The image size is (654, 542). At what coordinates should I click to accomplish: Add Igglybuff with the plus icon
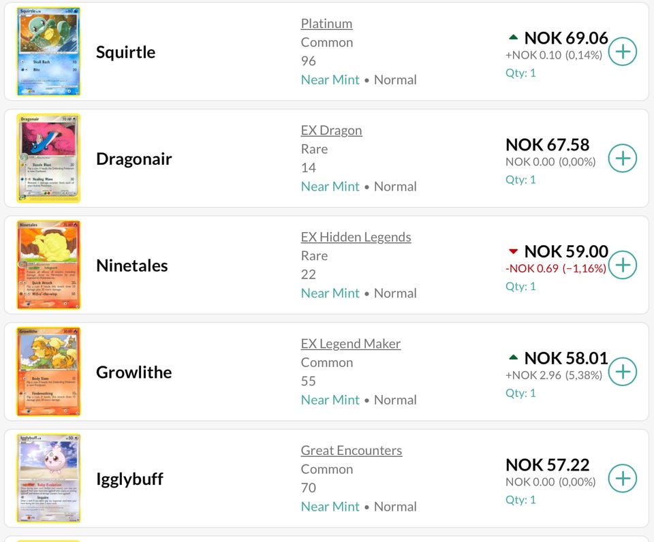pos(622,479)
